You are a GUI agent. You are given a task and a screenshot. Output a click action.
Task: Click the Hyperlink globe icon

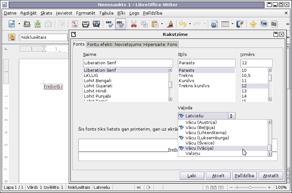214,24
